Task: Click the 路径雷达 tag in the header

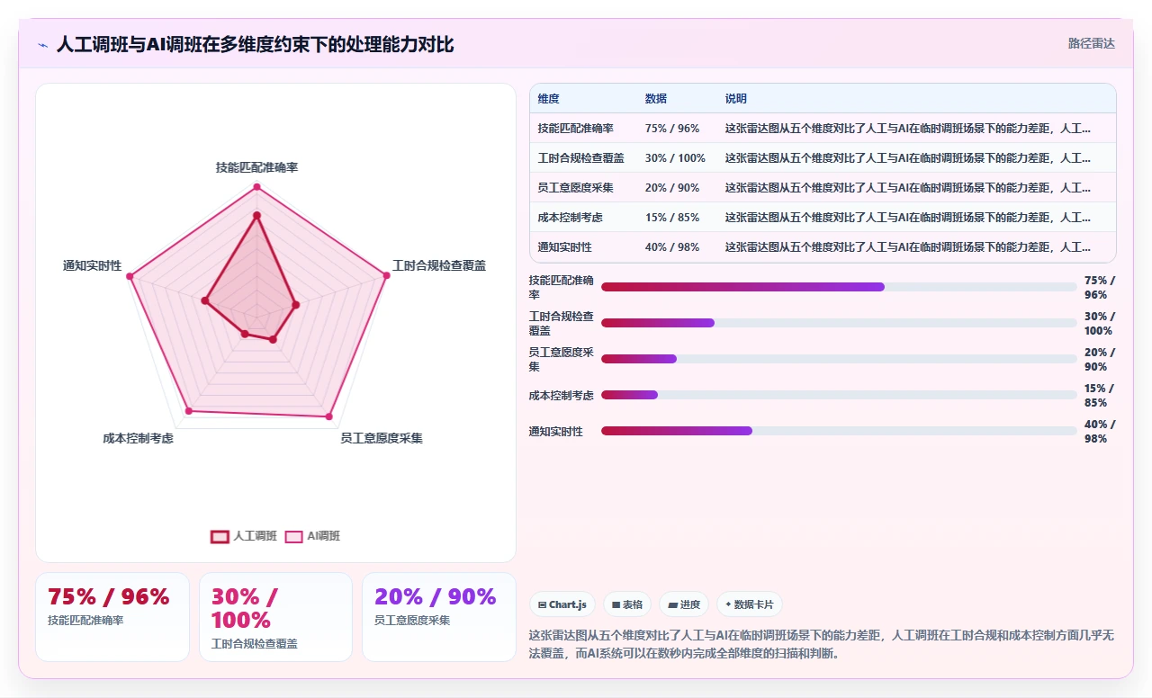Action: (x=1091, y=43)
